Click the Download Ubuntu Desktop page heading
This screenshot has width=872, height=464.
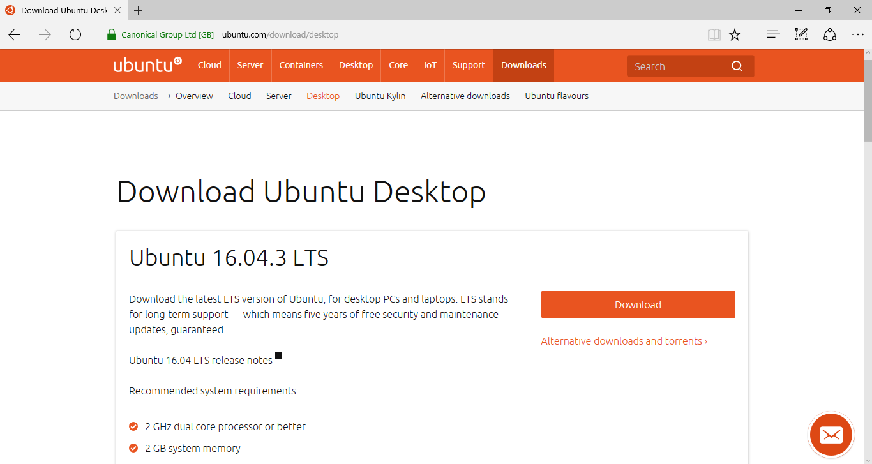tap(301, 191)
